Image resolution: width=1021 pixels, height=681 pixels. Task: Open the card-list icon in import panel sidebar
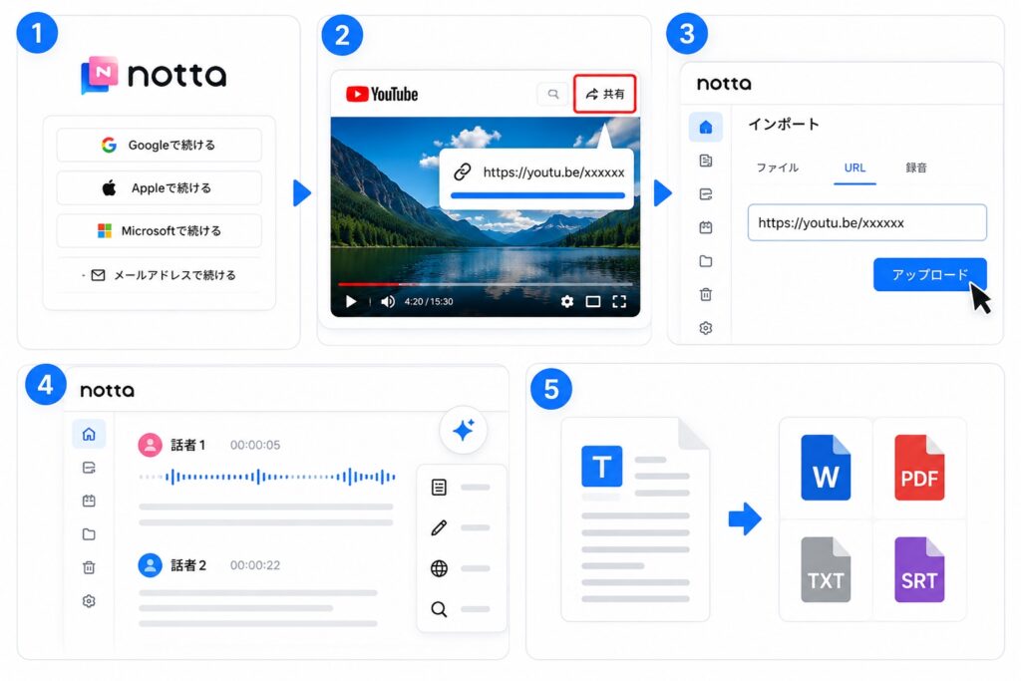(706, 194)
